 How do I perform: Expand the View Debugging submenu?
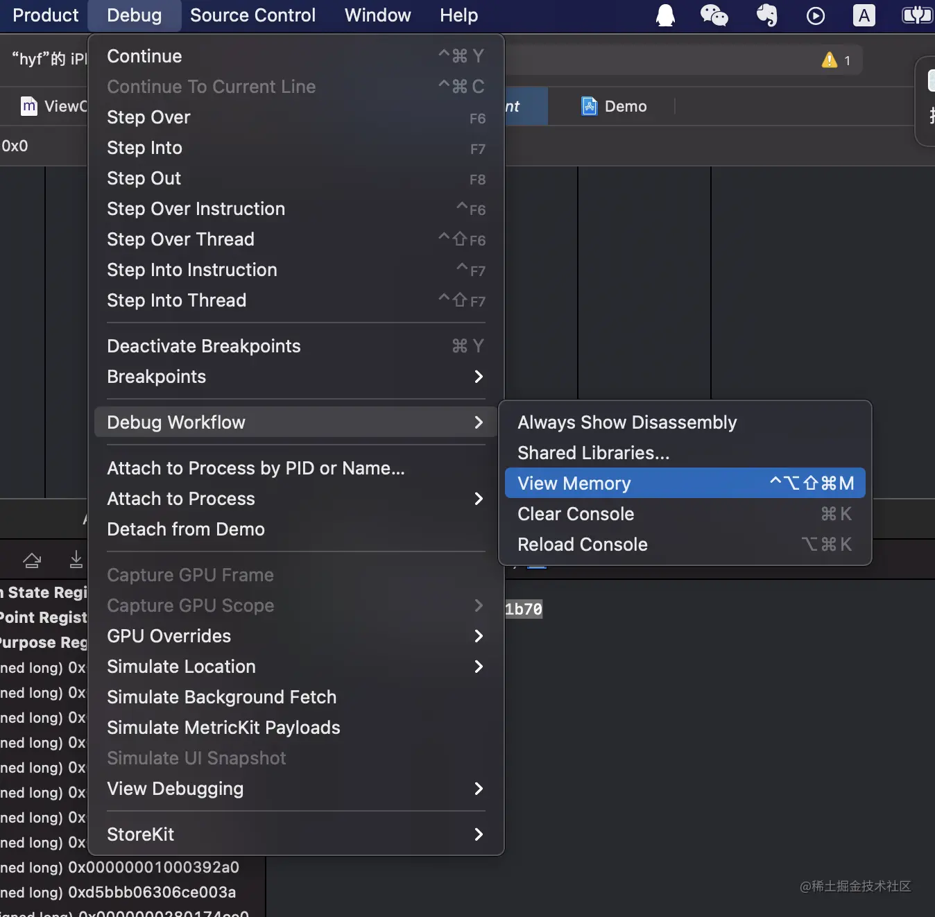tap(295, 789)
